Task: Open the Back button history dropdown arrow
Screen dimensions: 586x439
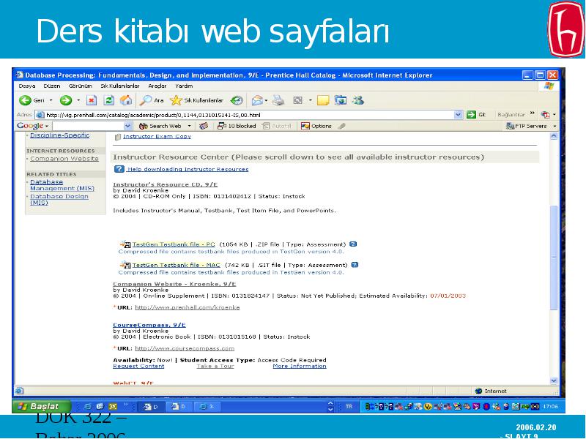Action: pyautogui.click(x=51, y=100)
